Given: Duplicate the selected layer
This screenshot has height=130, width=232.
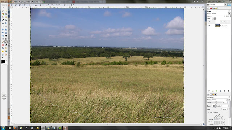Looking at the screenshot, I should point(221,91).
